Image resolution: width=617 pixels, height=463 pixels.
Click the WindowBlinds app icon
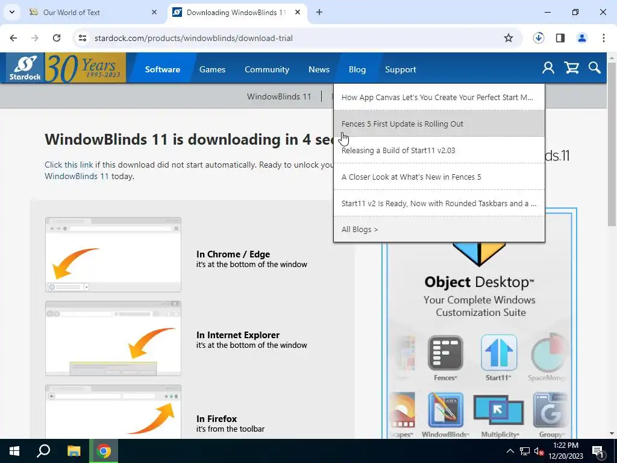click(x=445, y=410)
